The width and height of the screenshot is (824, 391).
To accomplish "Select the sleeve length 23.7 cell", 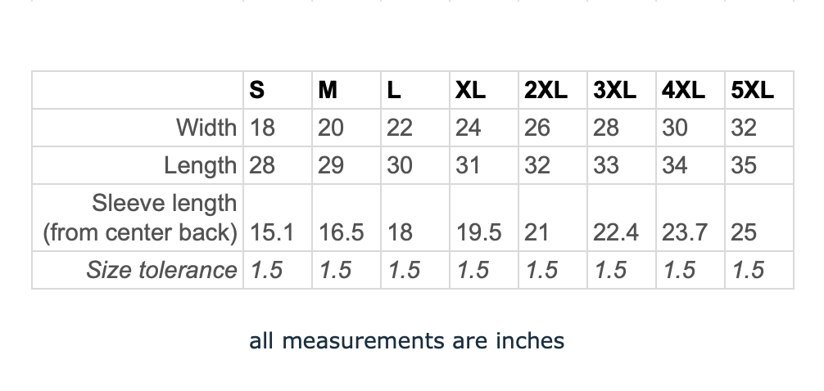I will (685, 233).
